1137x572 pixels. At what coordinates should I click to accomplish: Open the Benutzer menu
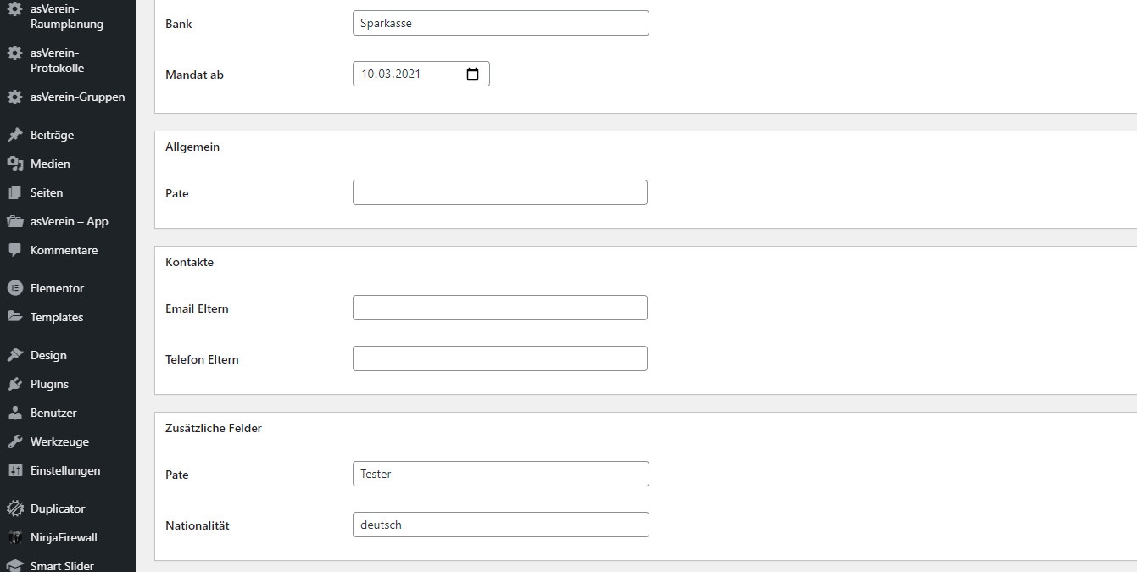click(x=53, y=413)
